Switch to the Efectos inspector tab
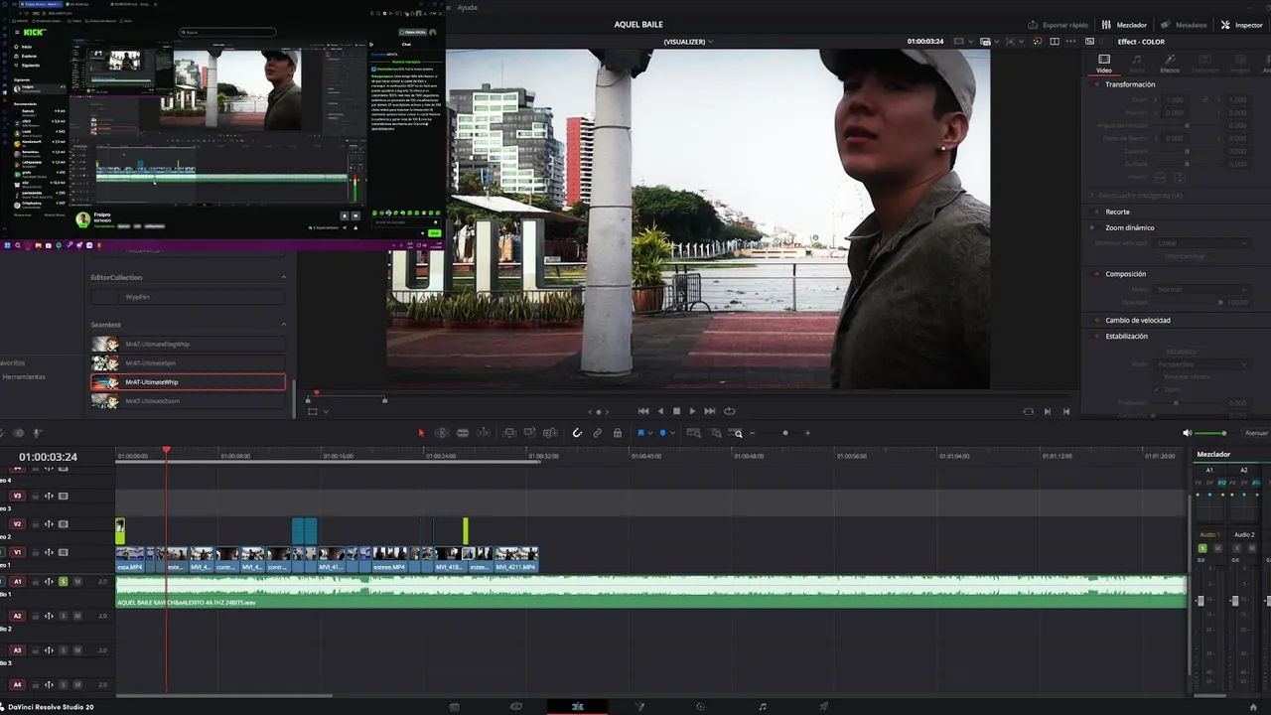 tap(1170, 64)
